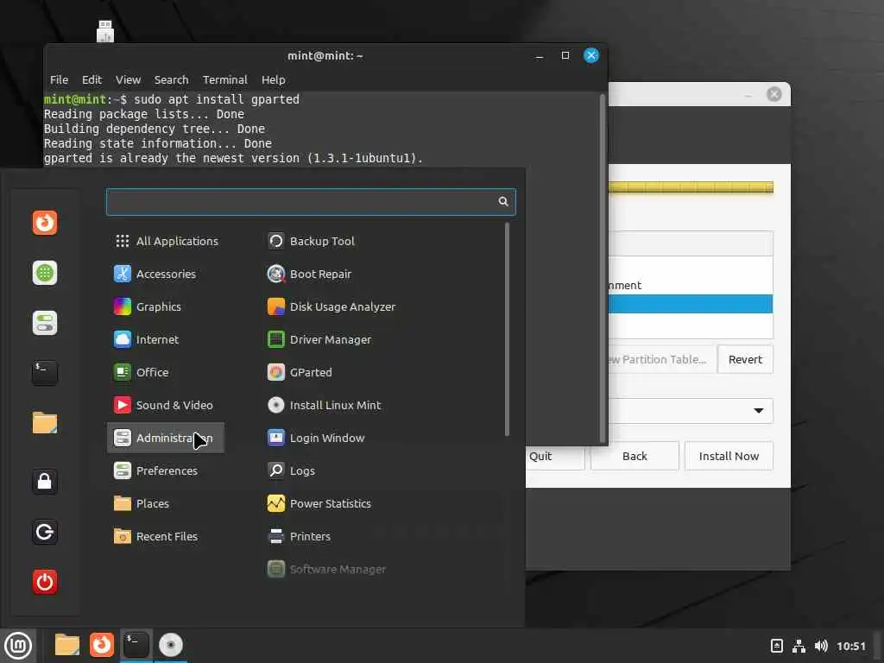Start GParted from the application list
This screenshot has height=663, width=884.
[x=300, y=372]
